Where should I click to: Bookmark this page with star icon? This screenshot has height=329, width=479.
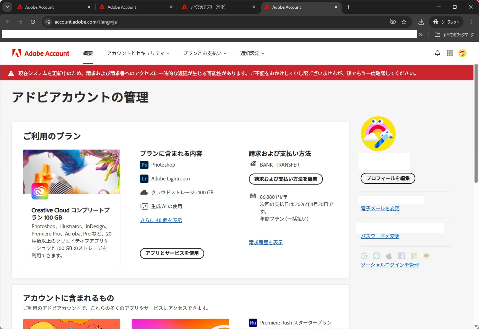pos(404,22)
